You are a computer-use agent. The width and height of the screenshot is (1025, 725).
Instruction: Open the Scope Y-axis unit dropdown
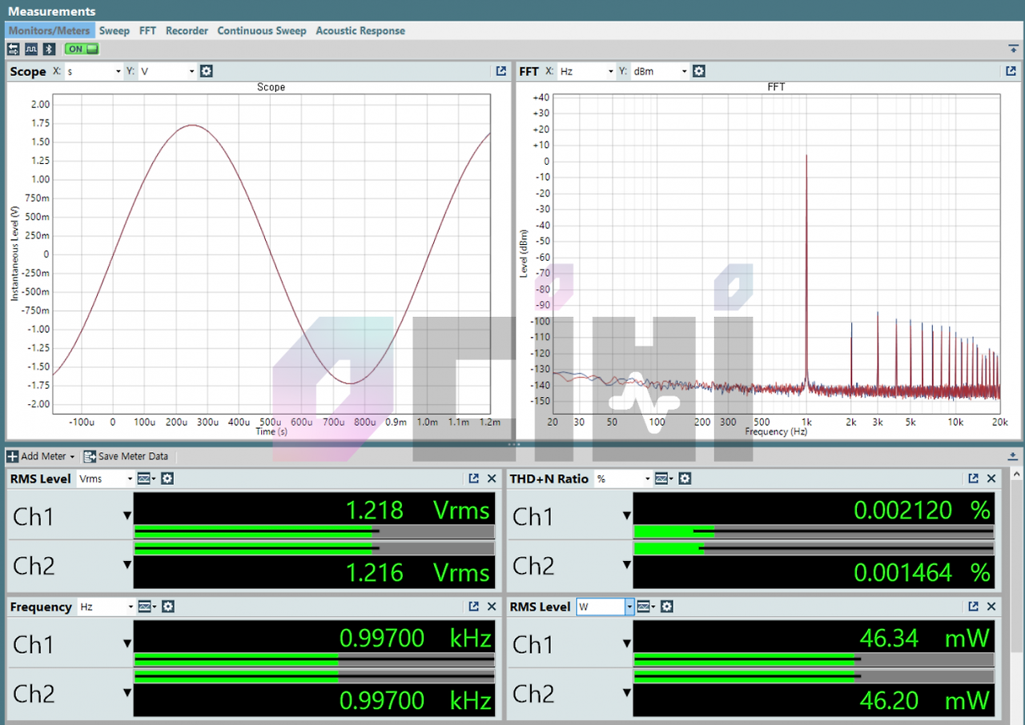[167, 71]
